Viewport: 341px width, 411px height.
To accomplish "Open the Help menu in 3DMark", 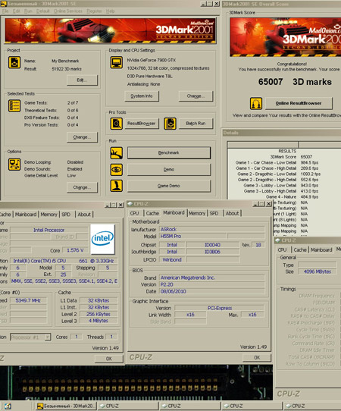I will [111, 11].
